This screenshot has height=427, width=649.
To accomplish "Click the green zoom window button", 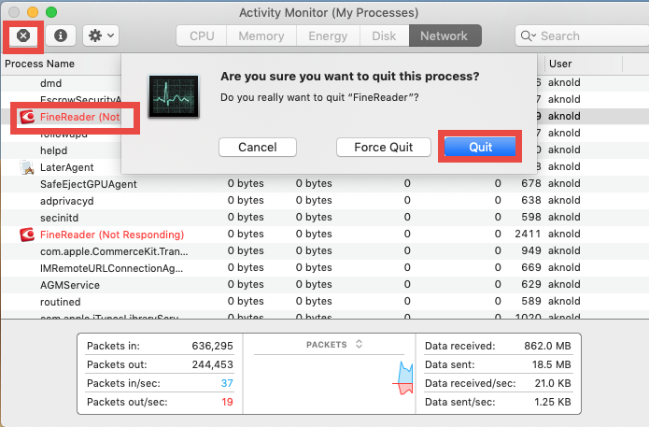I will (x=51, y=12).
